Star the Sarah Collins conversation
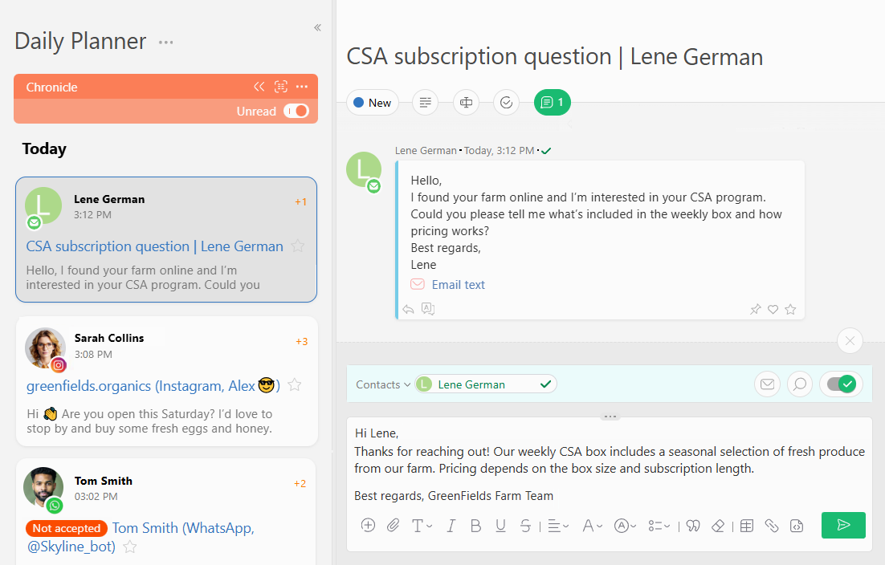The width and height of the screenshot is (885, 565). (x=295, y=385)
